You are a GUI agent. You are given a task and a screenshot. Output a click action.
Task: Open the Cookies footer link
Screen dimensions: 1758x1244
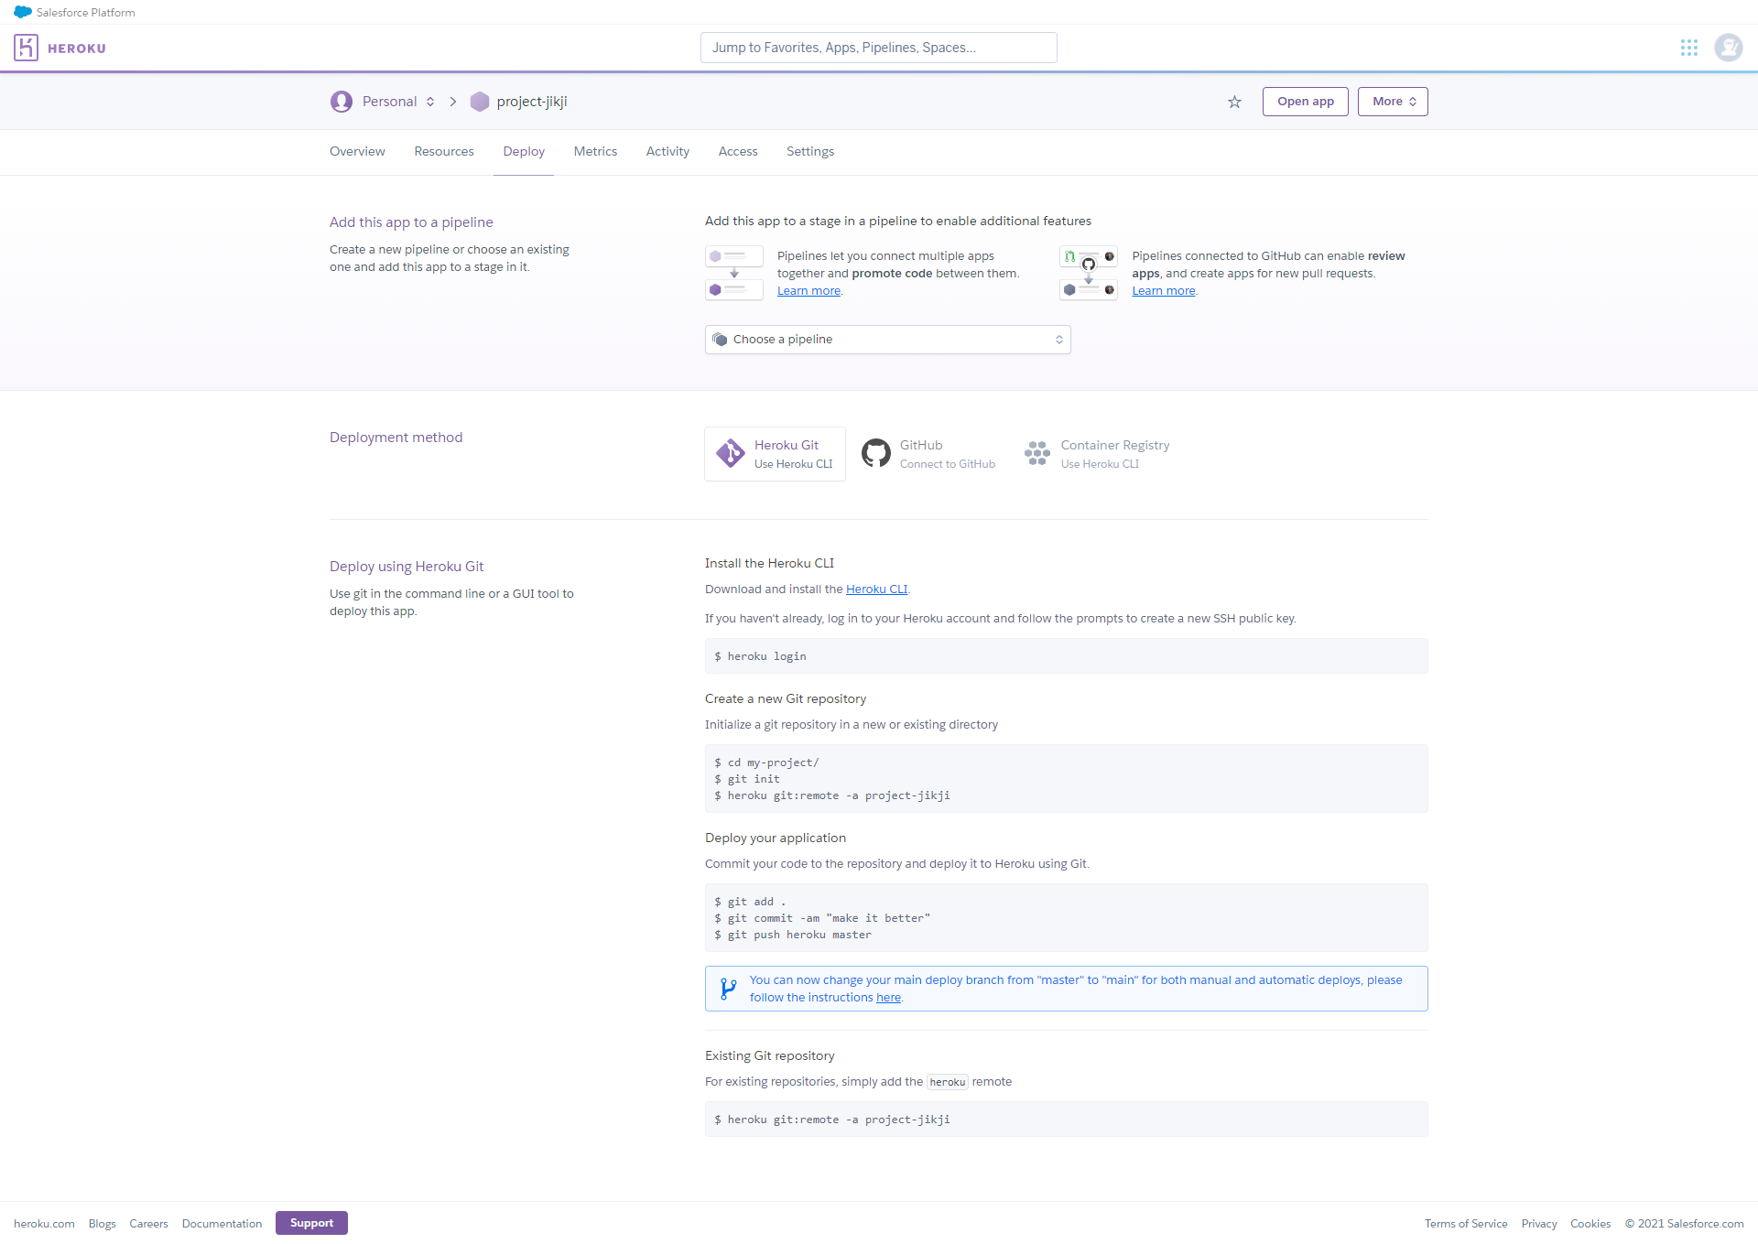(1590, 1224)
